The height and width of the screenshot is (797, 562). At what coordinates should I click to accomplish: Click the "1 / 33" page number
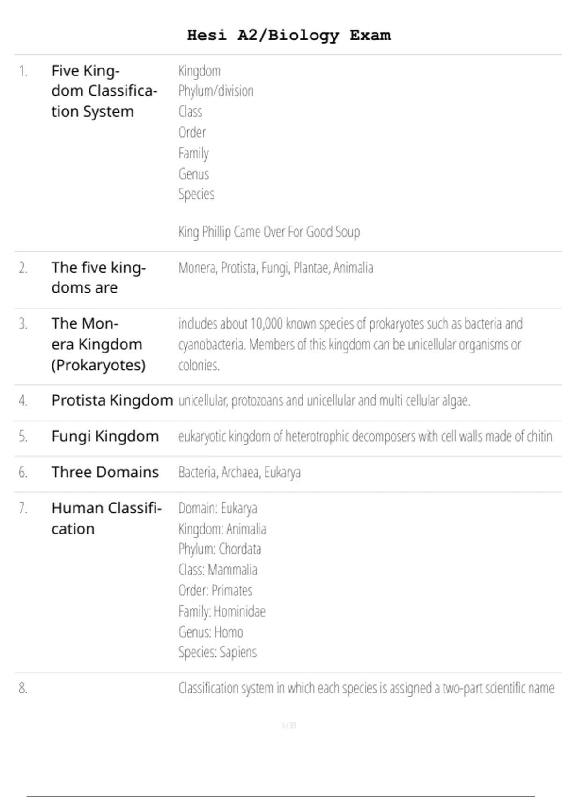(288, 726)
